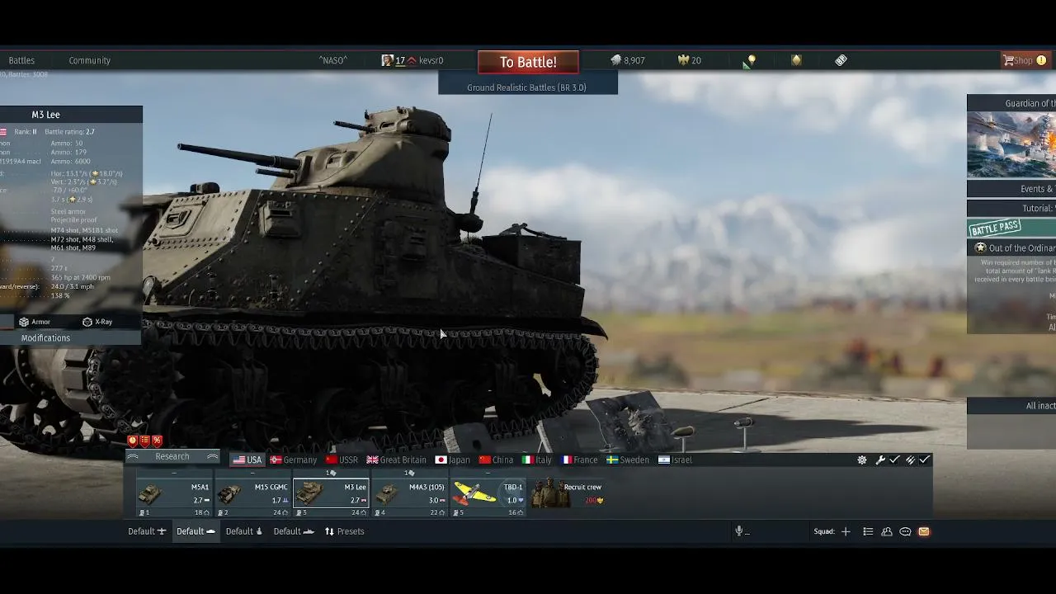Select the Israel nation tab
The width and height of the screenshot is (1056, 594).
click(x=676, y=460)
